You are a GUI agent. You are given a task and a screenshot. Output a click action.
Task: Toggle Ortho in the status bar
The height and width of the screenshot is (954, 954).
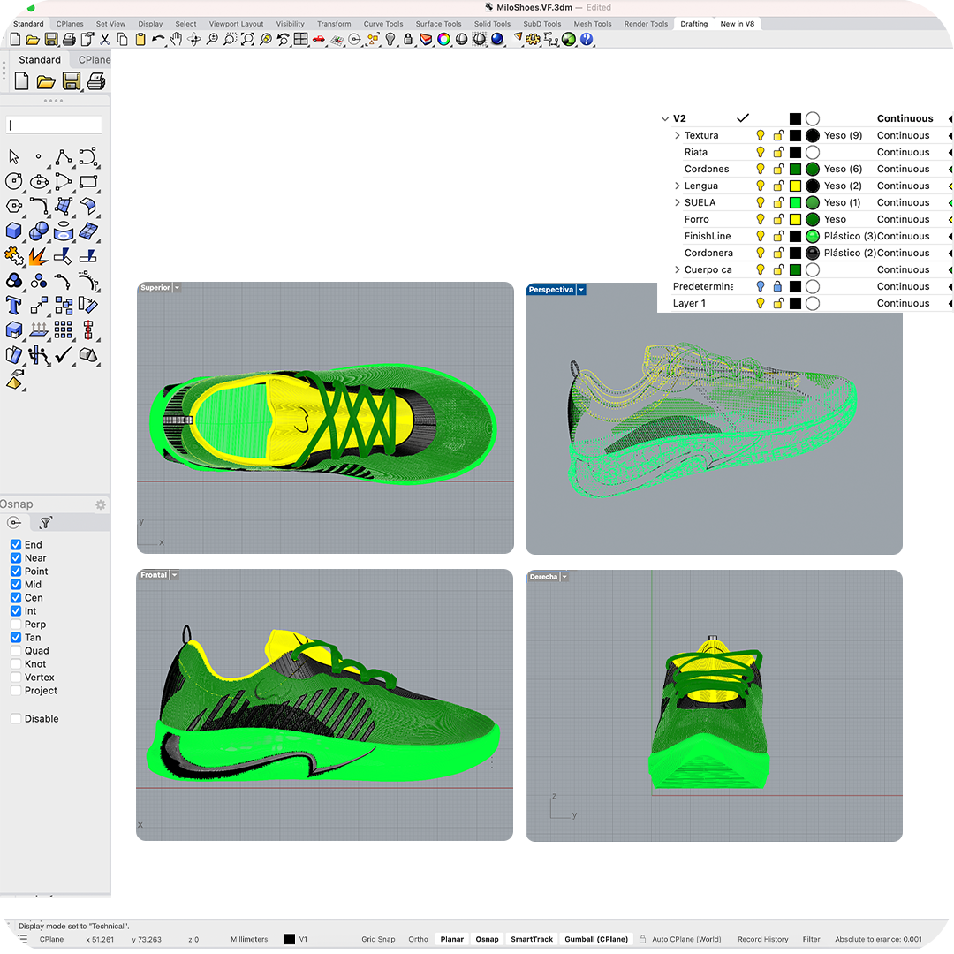(x=418, y=939)
